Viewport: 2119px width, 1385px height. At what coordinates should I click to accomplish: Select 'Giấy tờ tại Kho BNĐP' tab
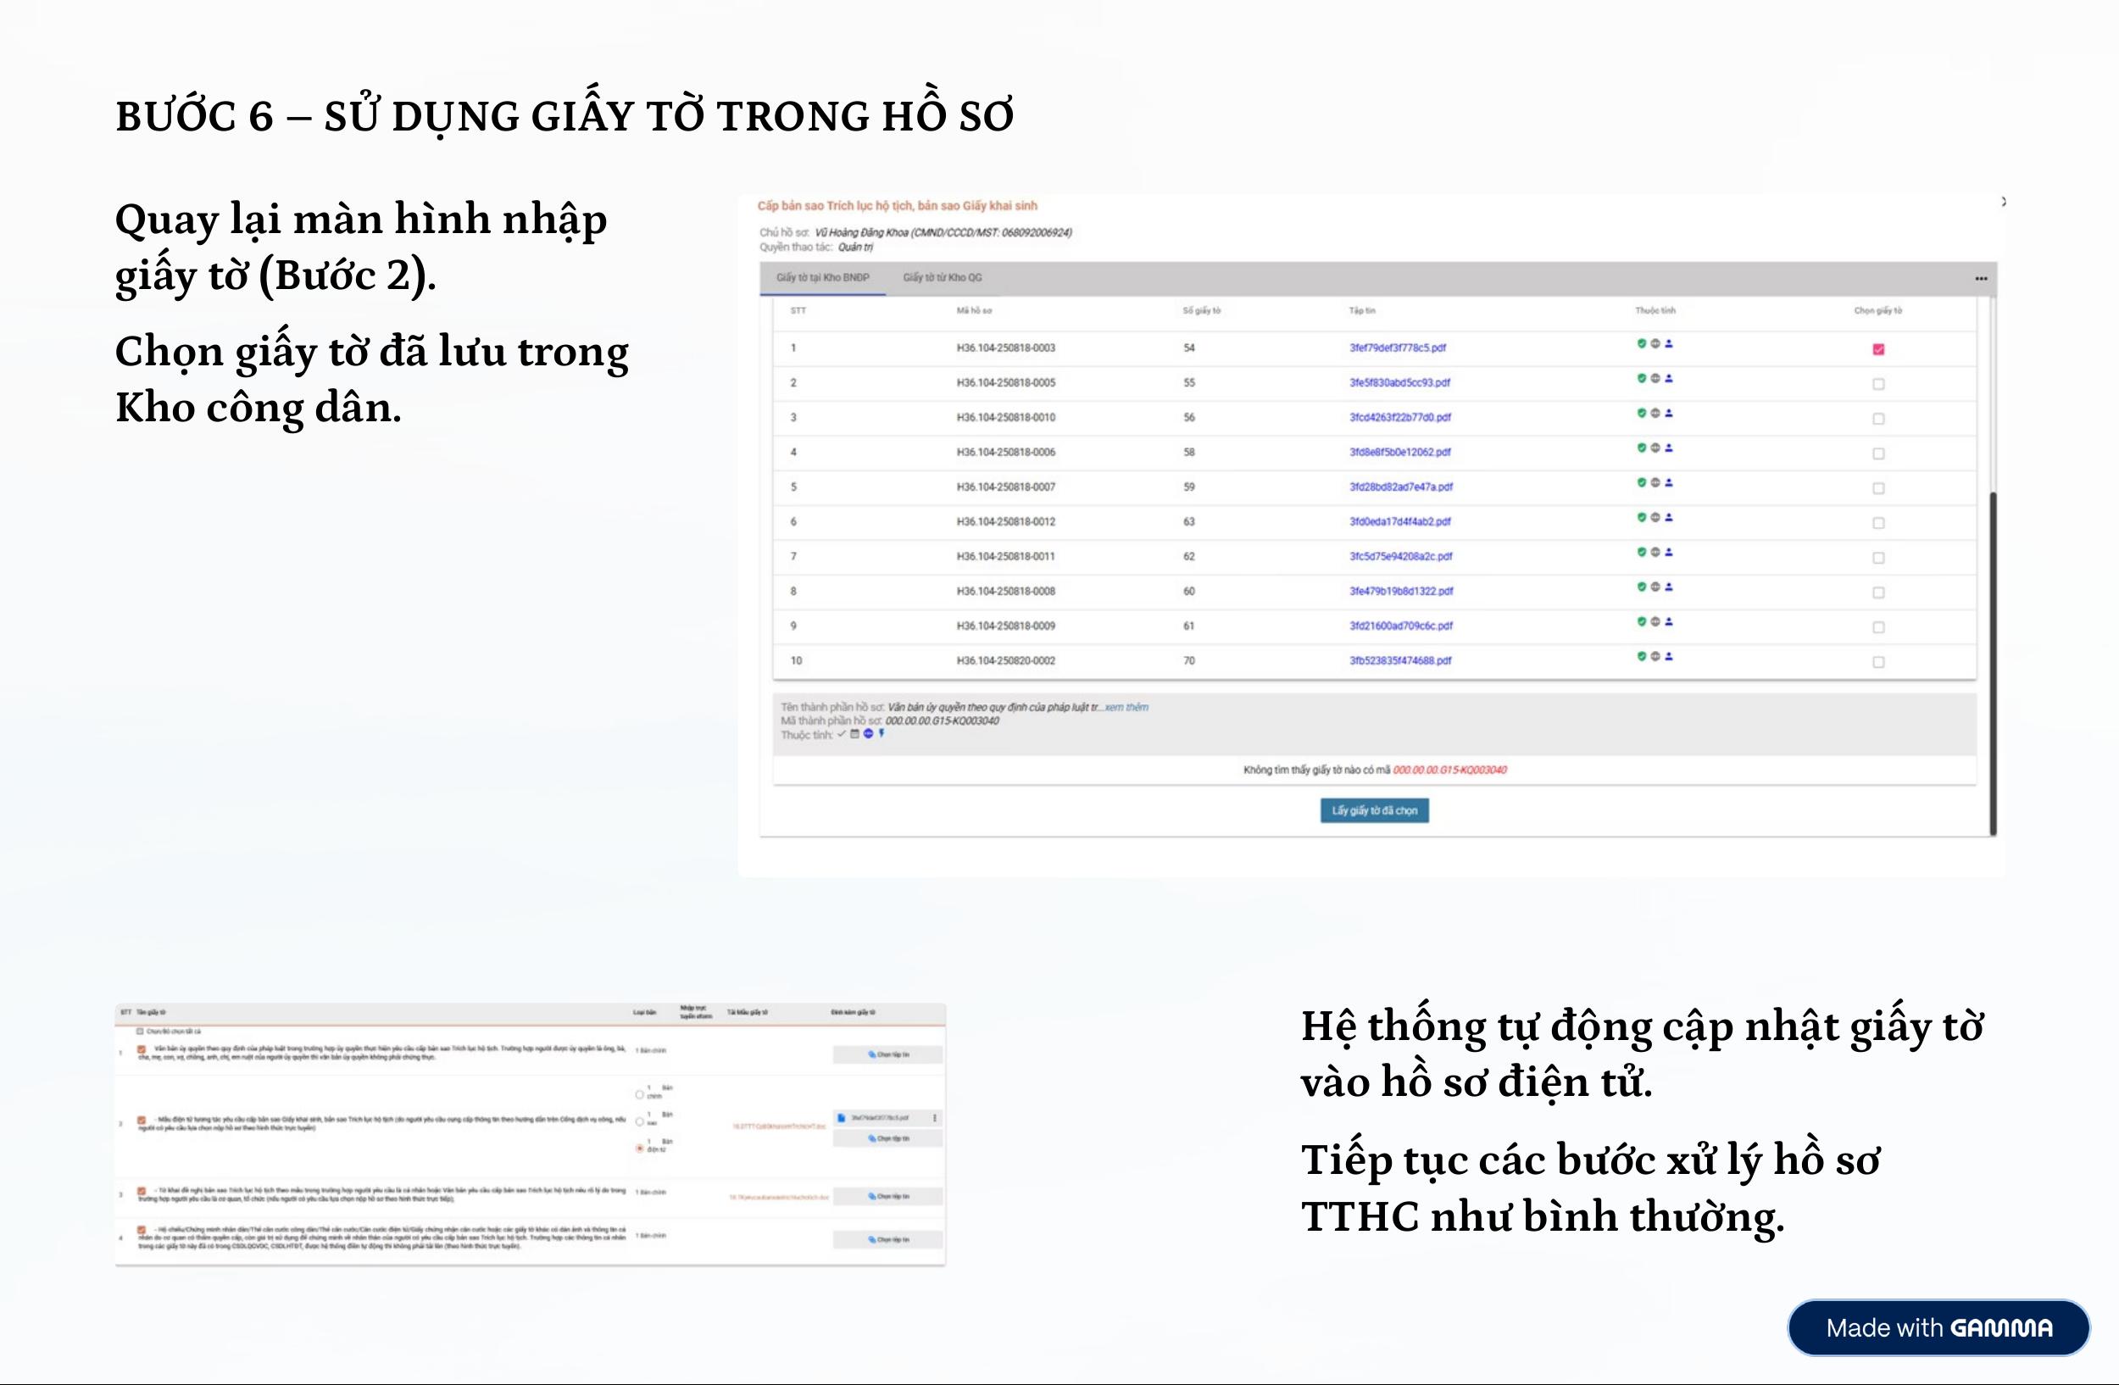pos(822,278)
